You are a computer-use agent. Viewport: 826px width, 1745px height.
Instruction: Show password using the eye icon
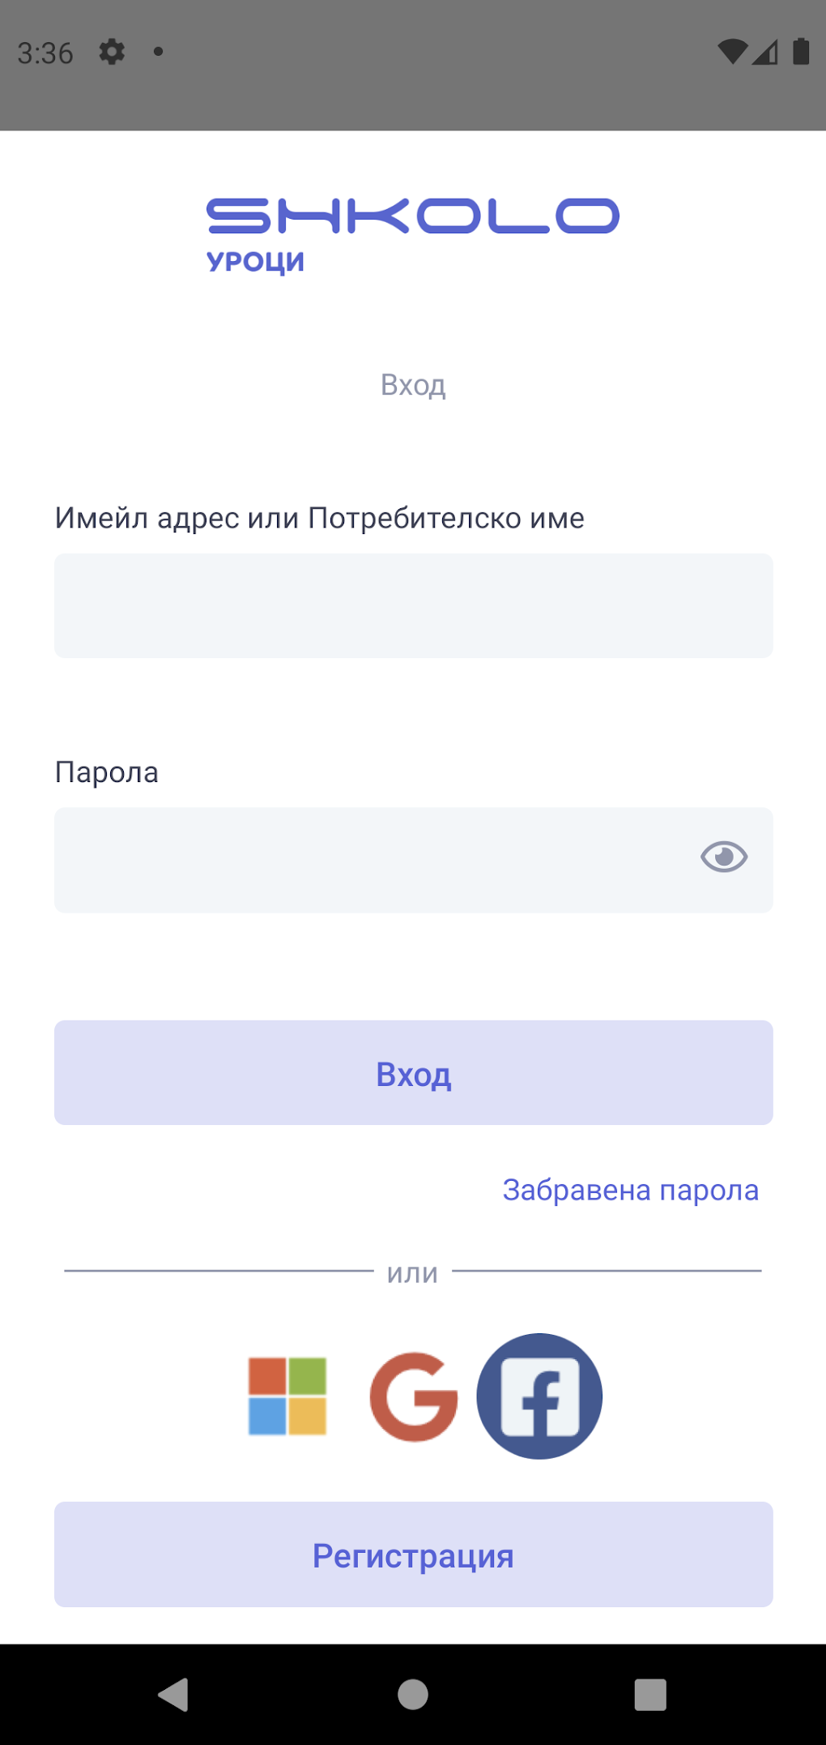pyautogui.click(x=723, y=857)
